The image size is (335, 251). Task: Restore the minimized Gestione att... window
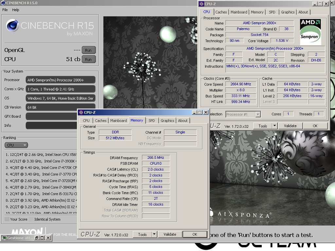click(x=37, y=238)
